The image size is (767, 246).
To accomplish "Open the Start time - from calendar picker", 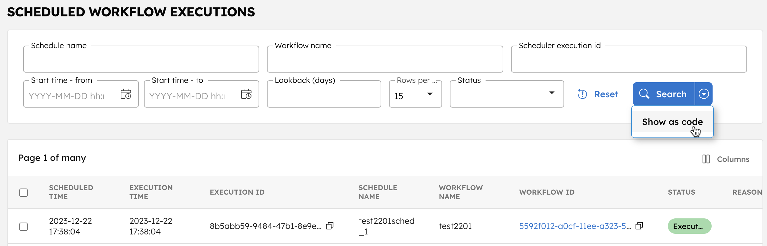I will click(x=126, y=94).
